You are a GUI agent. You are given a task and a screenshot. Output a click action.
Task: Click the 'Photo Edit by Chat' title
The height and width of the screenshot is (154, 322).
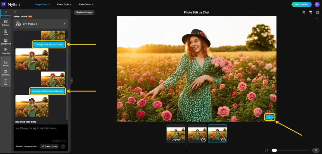196,13
